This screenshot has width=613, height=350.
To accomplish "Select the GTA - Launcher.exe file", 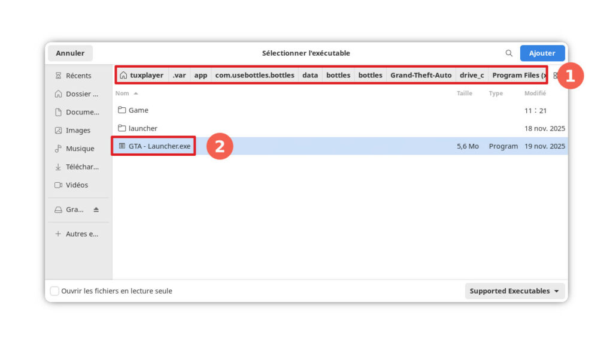I will (159, 146).
